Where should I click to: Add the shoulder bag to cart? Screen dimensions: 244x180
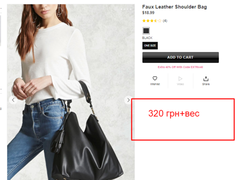(181, 57)
